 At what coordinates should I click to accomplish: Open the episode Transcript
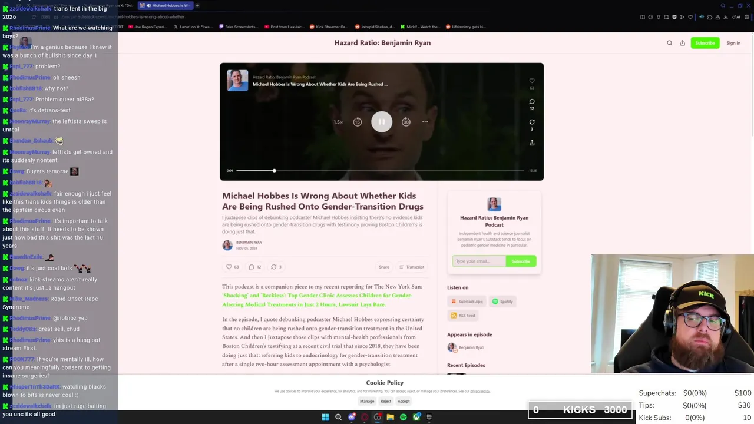(412, 267)
